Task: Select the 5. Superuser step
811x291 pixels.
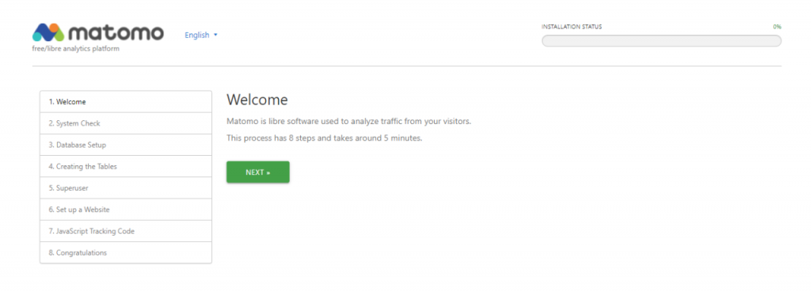Action: point(126,188)
